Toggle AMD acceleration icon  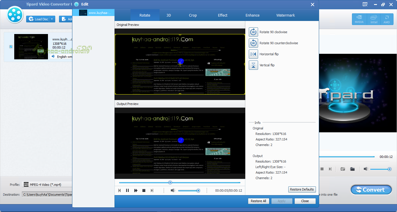(387, 19)
